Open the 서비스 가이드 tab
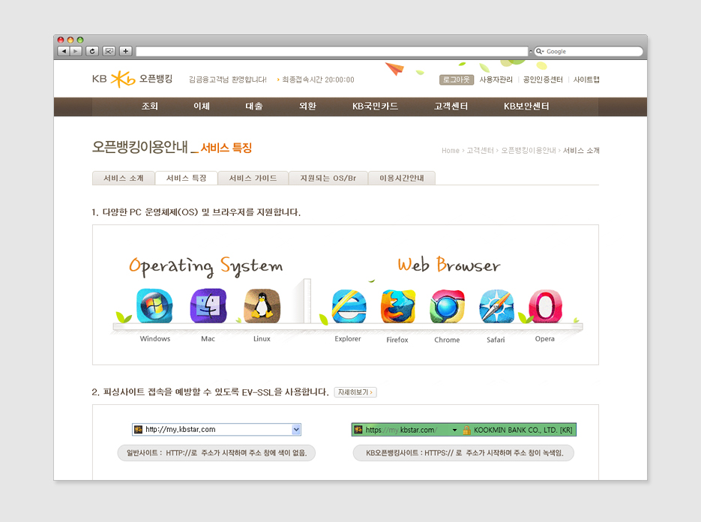Image resolution: width=701 pixels, height=522 pixels. [x=253, y=178]
